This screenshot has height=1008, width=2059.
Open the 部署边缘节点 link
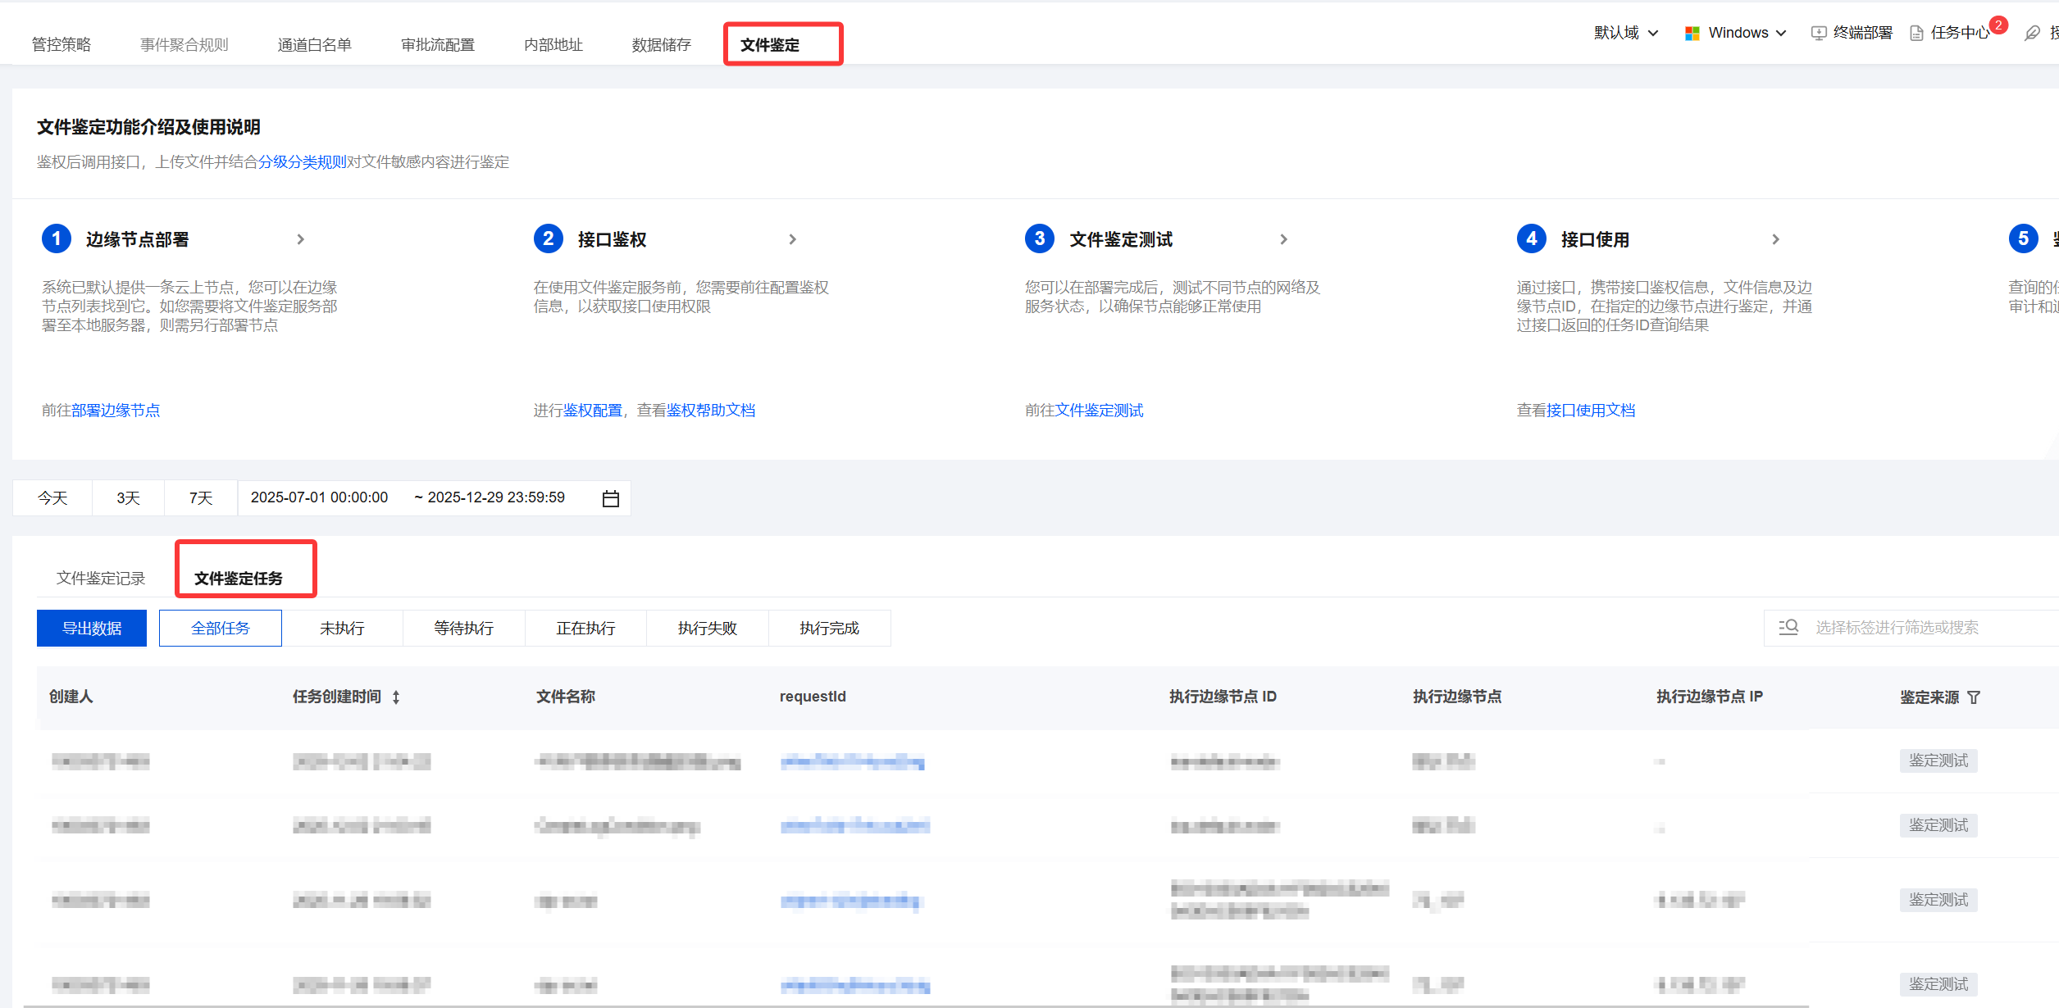click(x=116, y=411)
